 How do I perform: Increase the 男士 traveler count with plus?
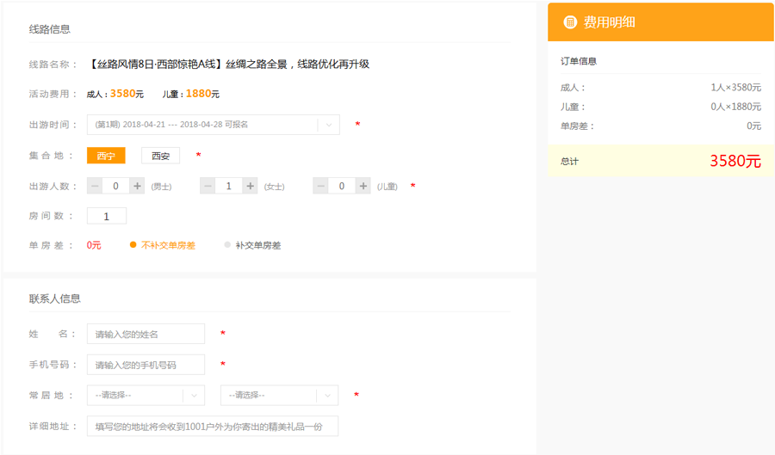[137, 186]
